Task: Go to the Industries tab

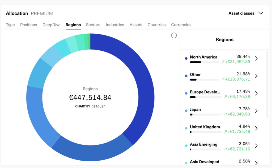Action: click(x=115, y=25)
